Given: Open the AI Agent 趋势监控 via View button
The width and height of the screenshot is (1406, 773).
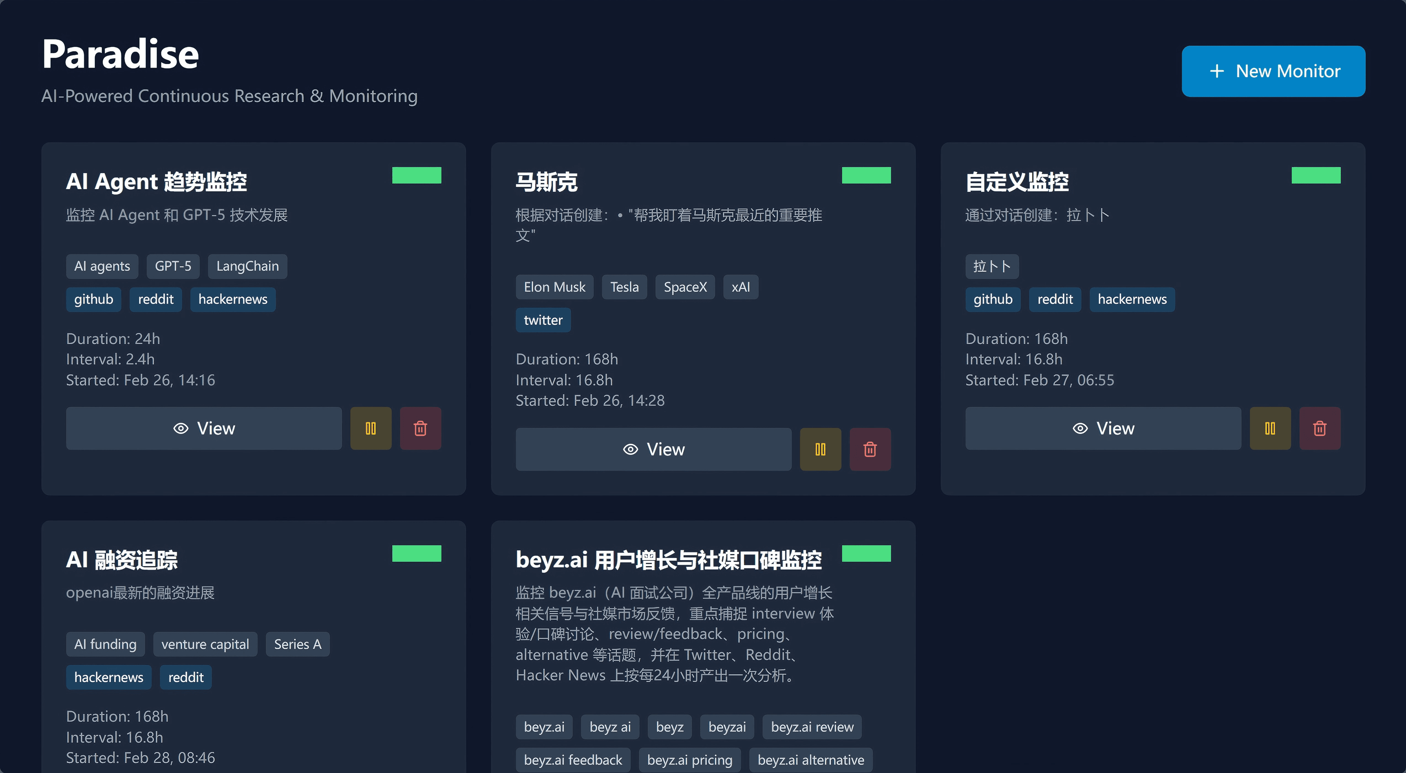Looking at the screenshot, I should click(203, 428).
